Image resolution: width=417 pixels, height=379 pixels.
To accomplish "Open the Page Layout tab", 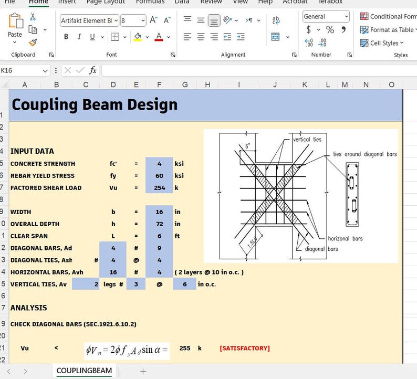I will (106, 2).
